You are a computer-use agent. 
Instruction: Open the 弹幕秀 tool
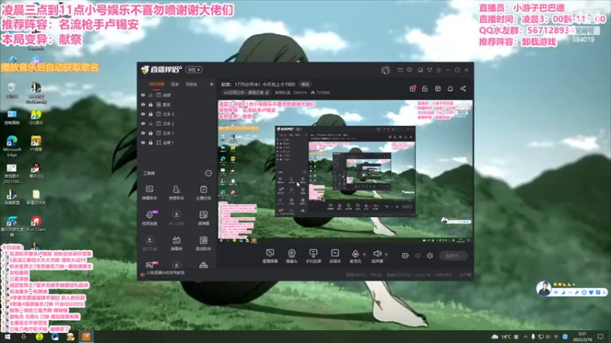point(176,243)
